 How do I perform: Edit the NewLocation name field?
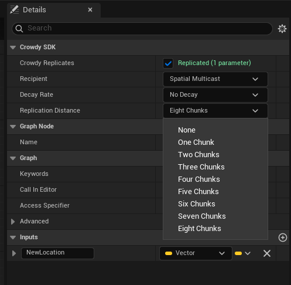point(57,253)
